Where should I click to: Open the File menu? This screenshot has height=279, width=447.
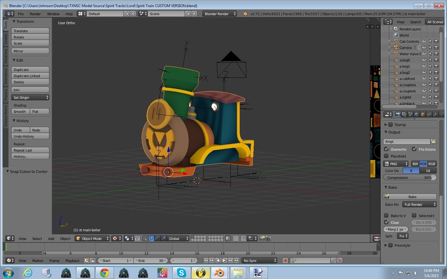pyautogui.click(x=21, y=14)
